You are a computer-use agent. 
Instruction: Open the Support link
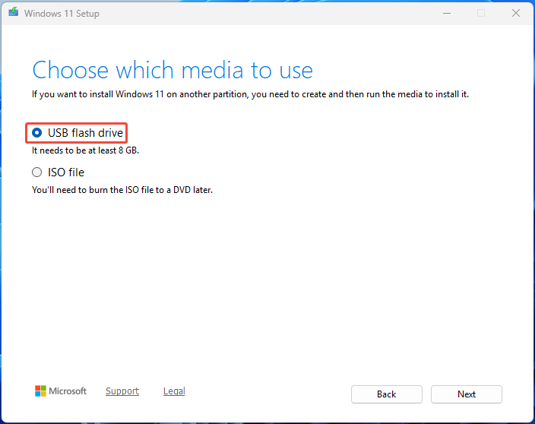122,391
